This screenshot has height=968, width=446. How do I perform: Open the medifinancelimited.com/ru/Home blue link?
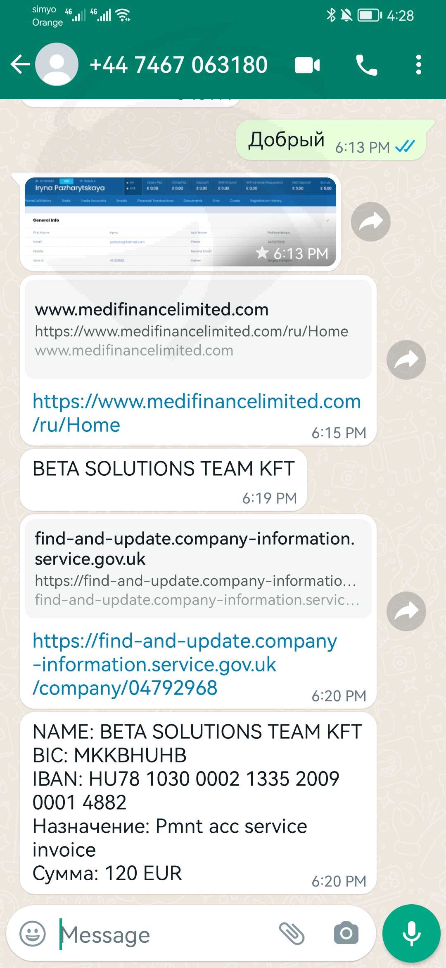click(197, 413)
